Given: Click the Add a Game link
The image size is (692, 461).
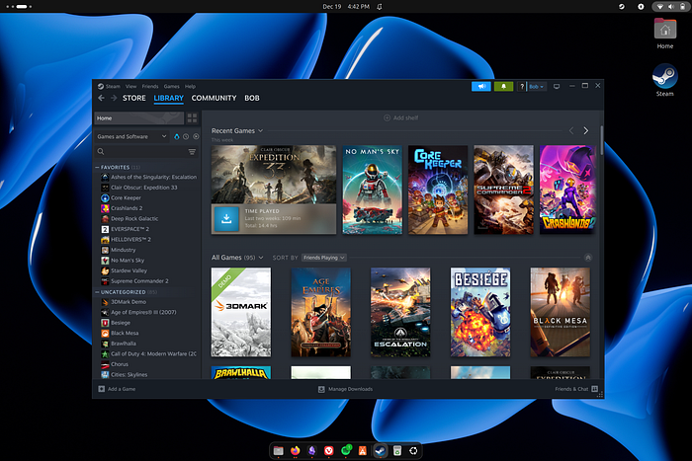Looking at the screenshot, I should tap(122, 389).
